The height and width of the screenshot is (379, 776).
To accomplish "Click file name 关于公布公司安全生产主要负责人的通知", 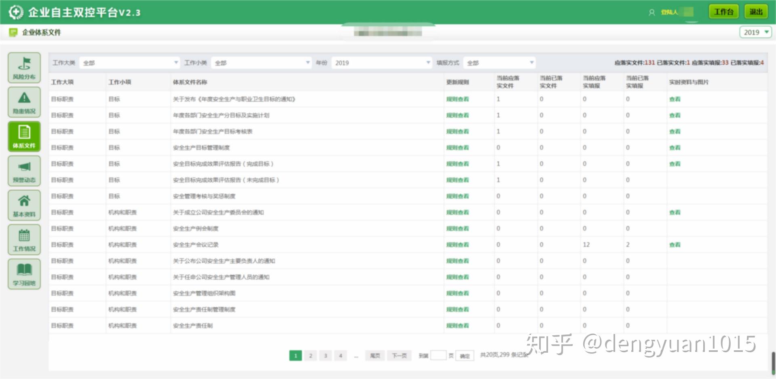I will pyautogui.click(x=224, y=261).
